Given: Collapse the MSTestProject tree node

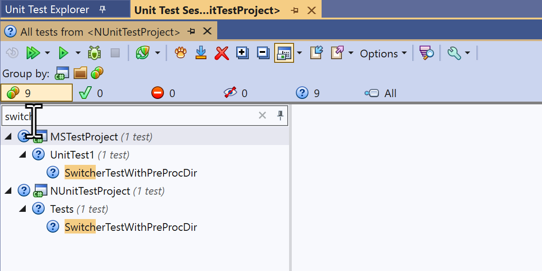Looking at the screenshot, I should 8,136.
